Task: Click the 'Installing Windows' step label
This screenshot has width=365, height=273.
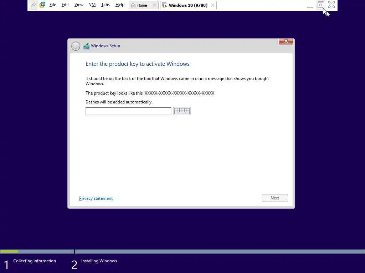Action: tap(99, 261)
